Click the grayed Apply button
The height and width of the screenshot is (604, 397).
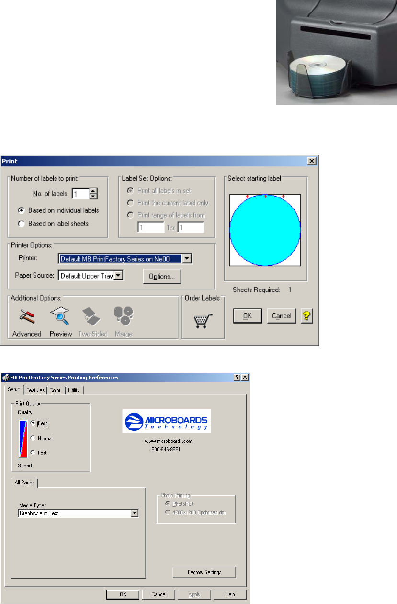(194, 594)
